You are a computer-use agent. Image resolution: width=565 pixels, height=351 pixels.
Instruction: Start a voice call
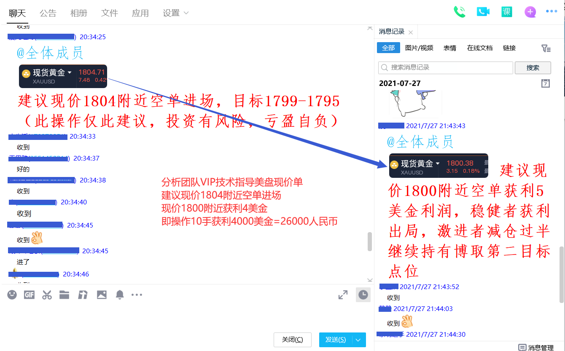coord(459,12)
